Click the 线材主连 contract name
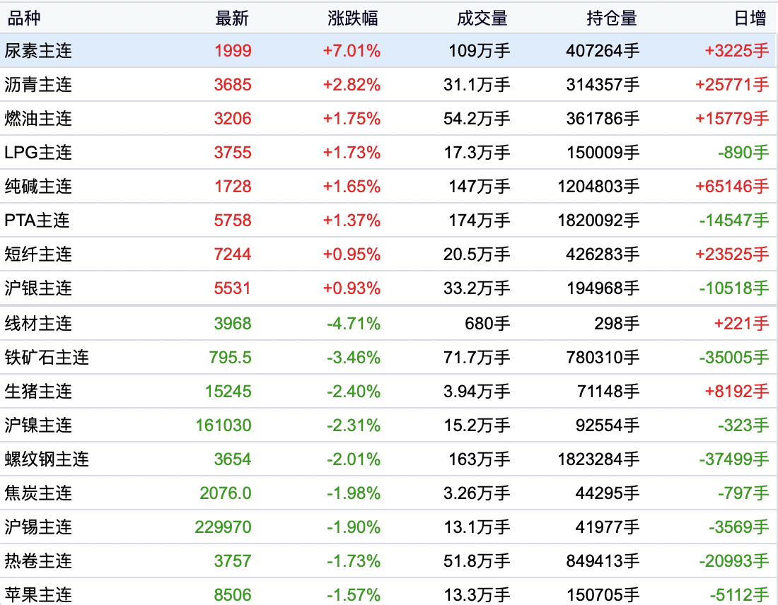 [38, 324]
